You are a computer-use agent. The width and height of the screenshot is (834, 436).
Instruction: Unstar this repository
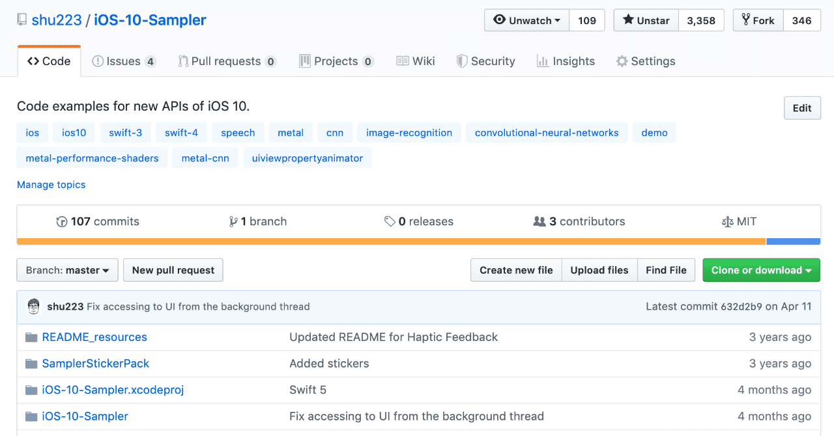(646, 20)
